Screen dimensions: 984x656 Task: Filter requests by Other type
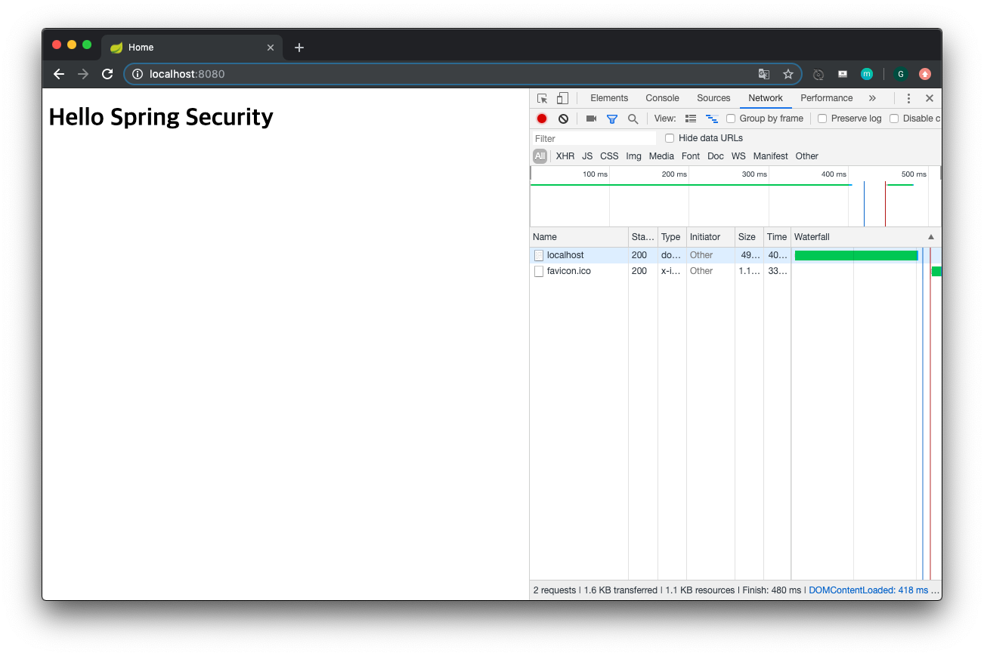coord(807,156)
